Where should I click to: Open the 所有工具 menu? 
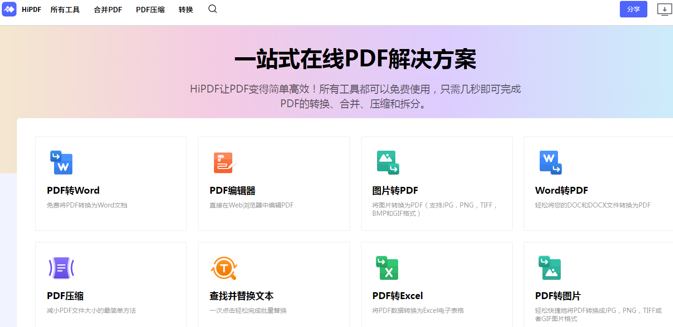[x=65, y=9]
